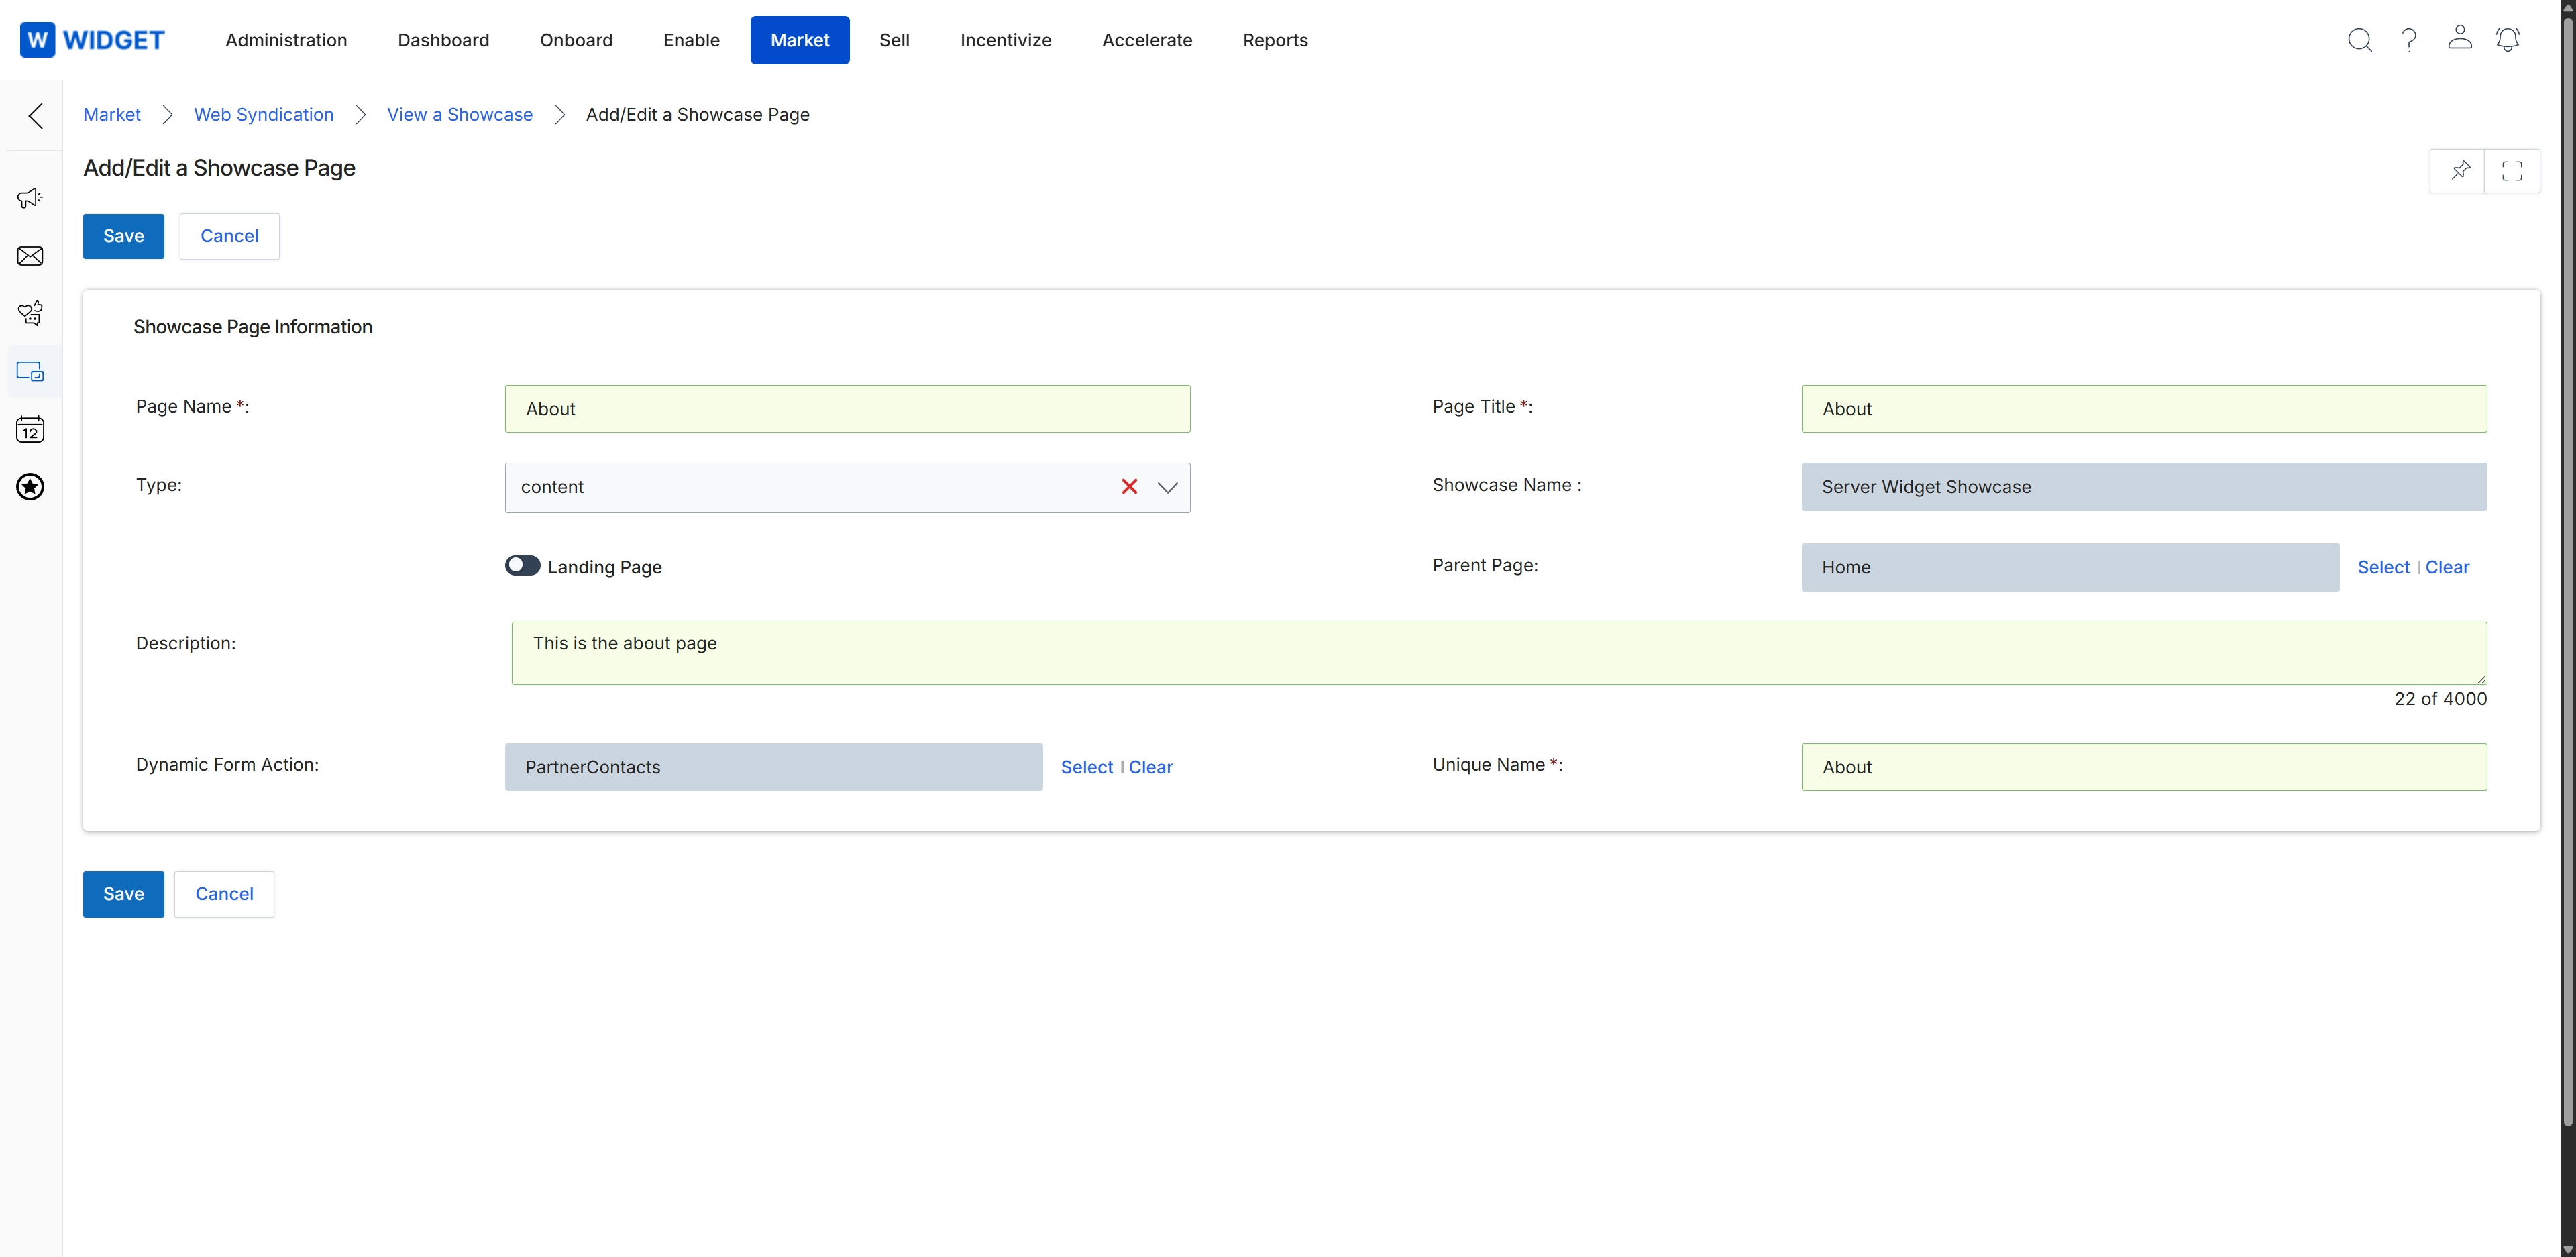Clear the Type selection with red X
2576x1257 pixels.
[x=1129, y=487]
